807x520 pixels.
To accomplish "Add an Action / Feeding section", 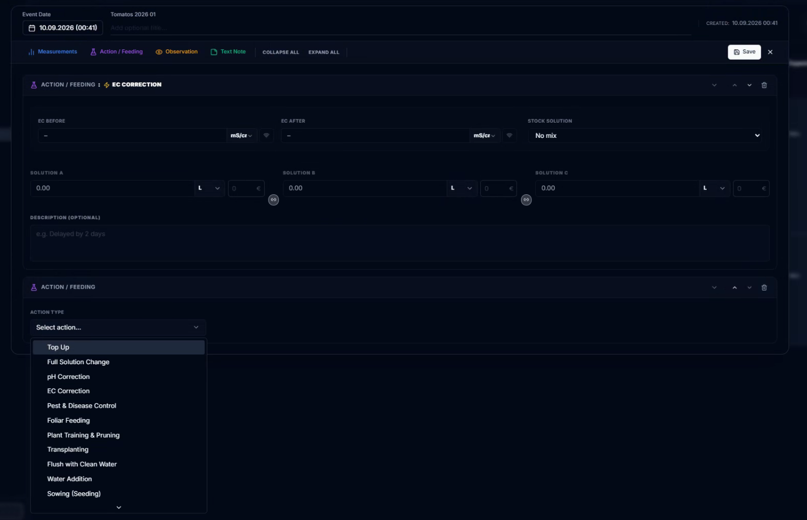I will [x=117, y=52].
